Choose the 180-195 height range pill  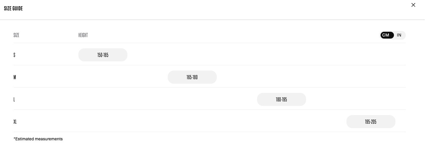point(281,100)
